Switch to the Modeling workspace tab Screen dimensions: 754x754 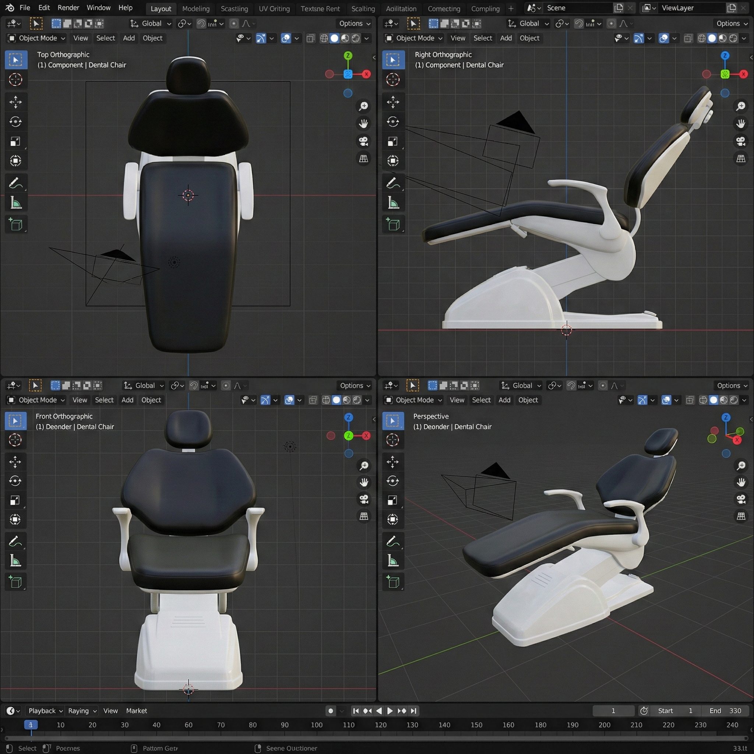(195, 8)
